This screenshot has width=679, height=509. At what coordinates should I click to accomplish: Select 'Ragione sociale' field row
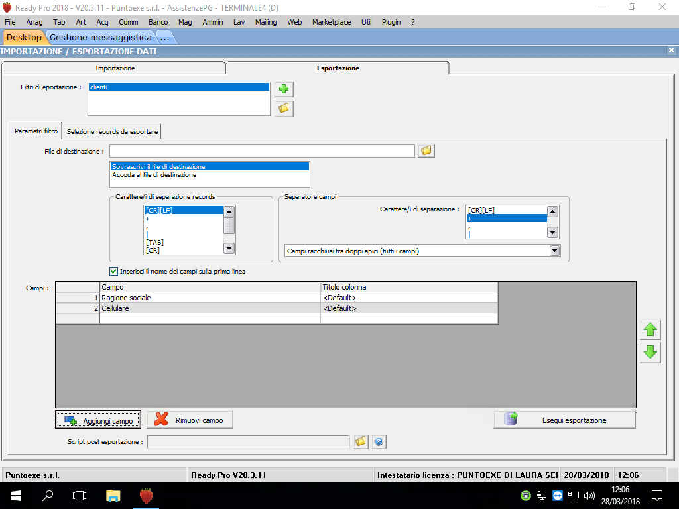click(x=277, y=298)
